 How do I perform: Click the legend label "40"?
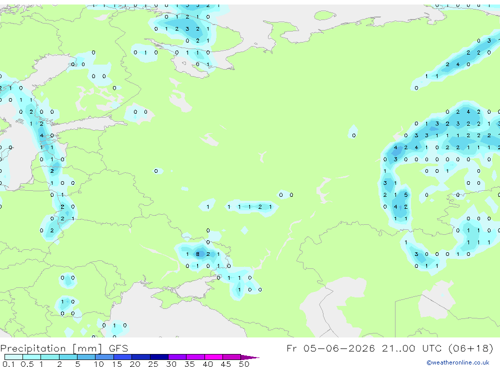(x=207, y=364)
